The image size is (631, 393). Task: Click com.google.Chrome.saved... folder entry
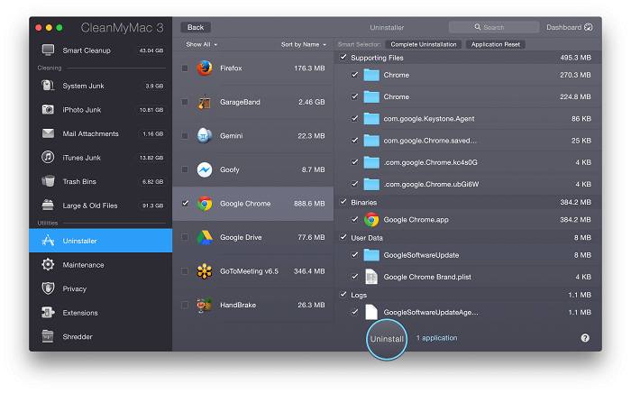468,141
